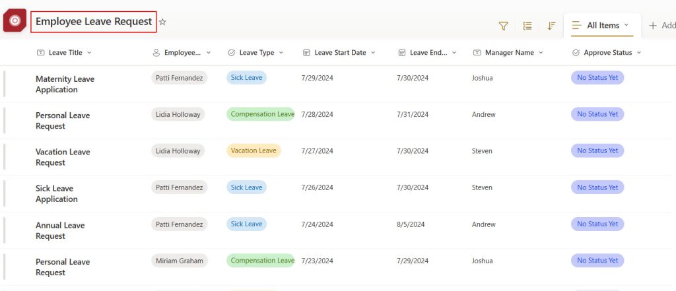The image size is (676, 291).
Task: Open the Leave End column dropdown
Action: pos(454,53)
